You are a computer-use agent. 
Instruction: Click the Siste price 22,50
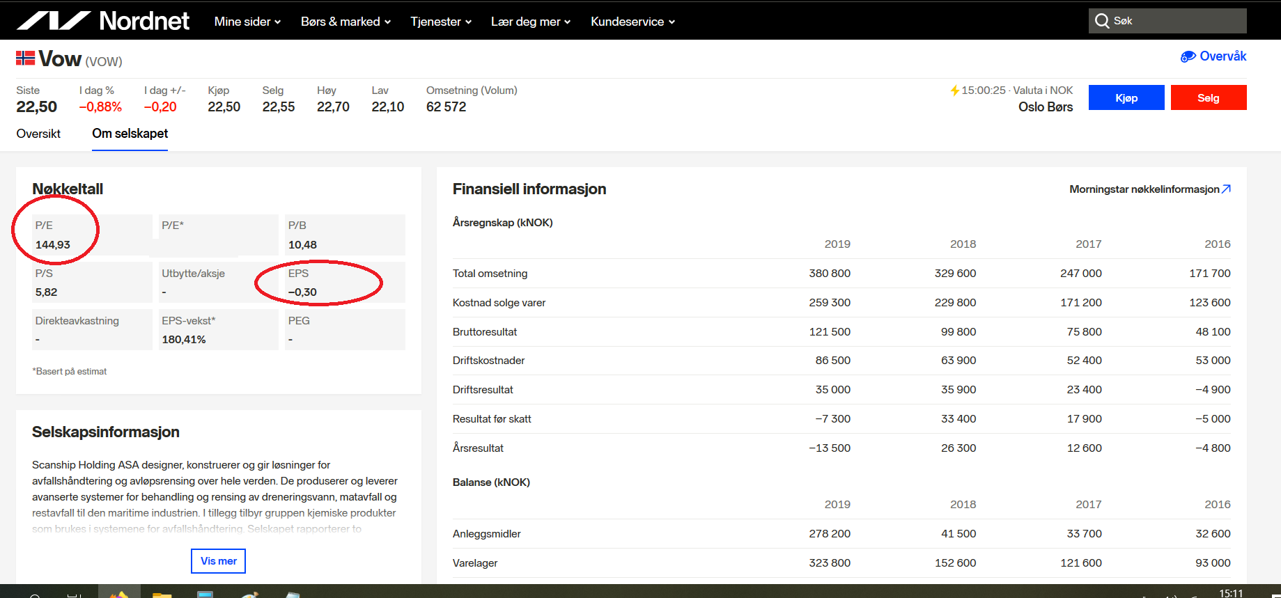coord(37,107)
